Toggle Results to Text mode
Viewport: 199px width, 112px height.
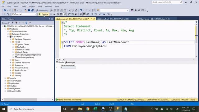click(81, 14)
